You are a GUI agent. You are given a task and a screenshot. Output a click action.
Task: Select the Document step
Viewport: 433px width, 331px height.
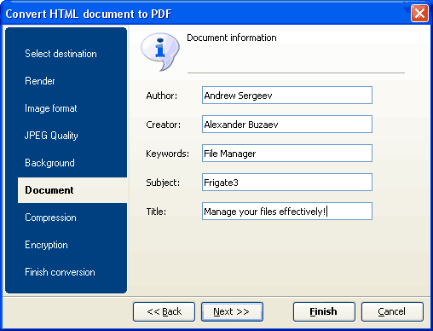point(72,190)
